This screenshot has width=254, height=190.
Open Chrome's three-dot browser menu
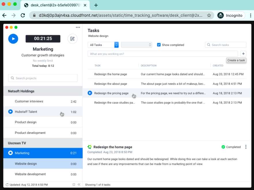[x=251, y=15]
